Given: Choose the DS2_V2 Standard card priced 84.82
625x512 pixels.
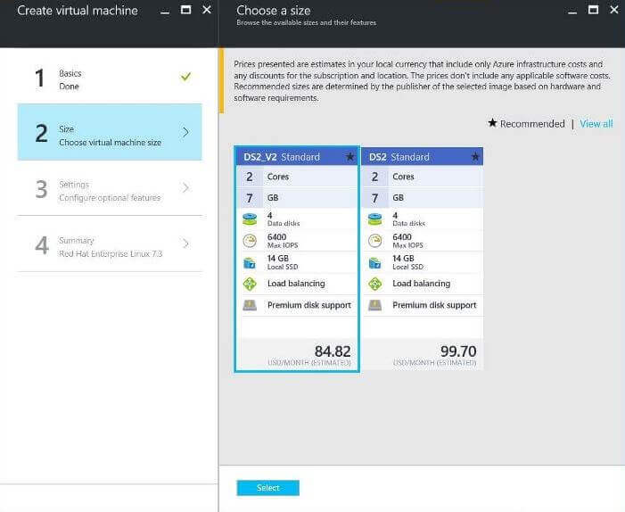Looking at the screenshot, I should [297, 260].
